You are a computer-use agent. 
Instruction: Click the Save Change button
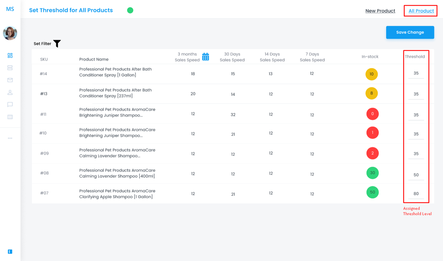click(410, 32)
